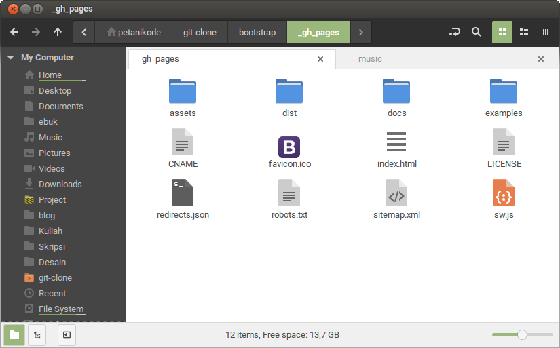The height and width of the screenshot is (348, 560).
Task: Select the sitemap.xml file icon
Action: pos(396,193)
